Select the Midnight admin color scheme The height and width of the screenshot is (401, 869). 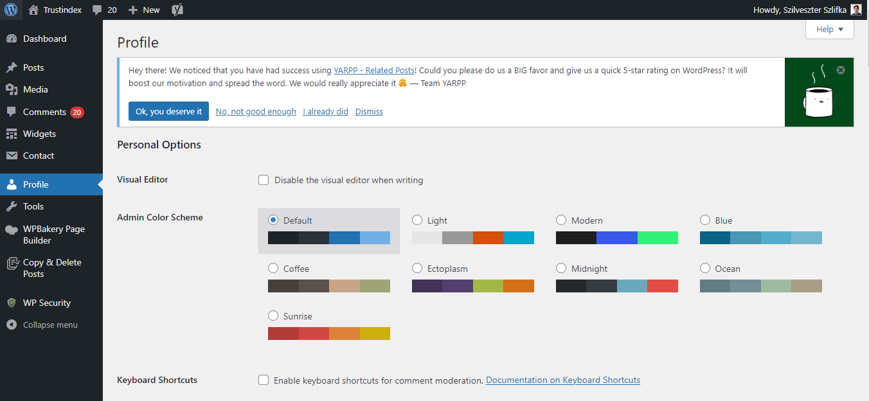560,269
